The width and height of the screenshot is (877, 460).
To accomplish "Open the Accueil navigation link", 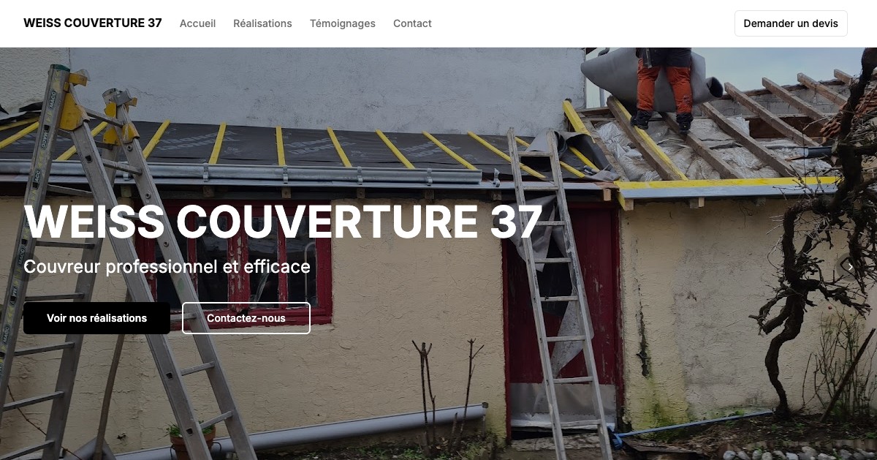I will click(197, 23).
